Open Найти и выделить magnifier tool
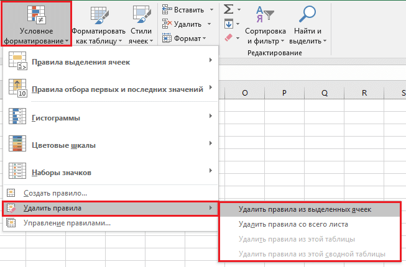The width and height of the screenshot is (406, 267). [x=308, y=15]
